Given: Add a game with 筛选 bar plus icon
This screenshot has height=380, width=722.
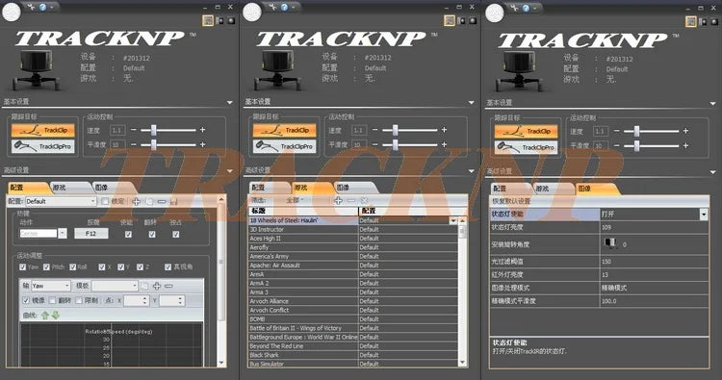Looking at the screenshot, I should [x=339, y=200].
